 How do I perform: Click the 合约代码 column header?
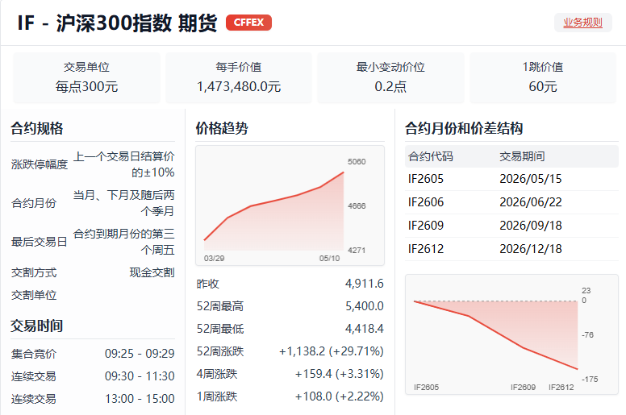point(431,156)
